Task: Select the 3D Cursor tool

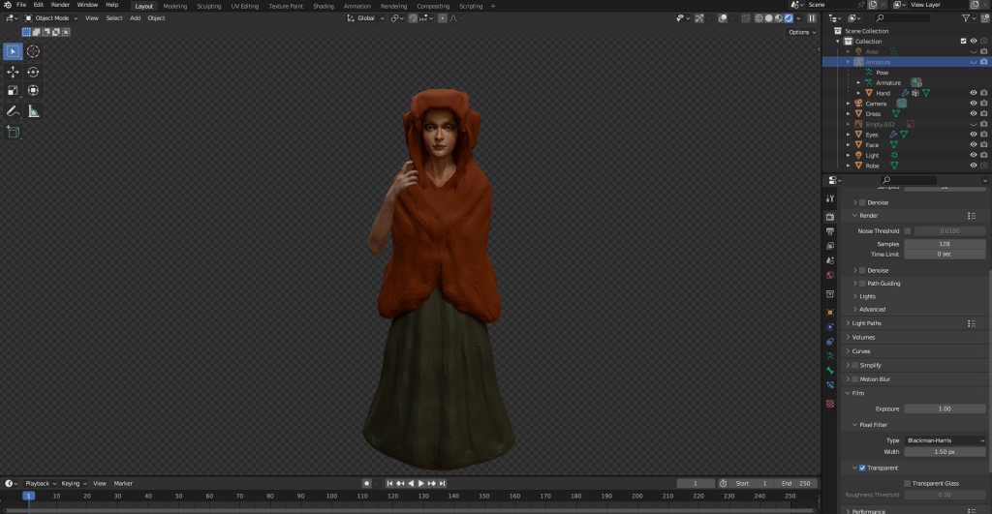Action: tap(33, 51)
